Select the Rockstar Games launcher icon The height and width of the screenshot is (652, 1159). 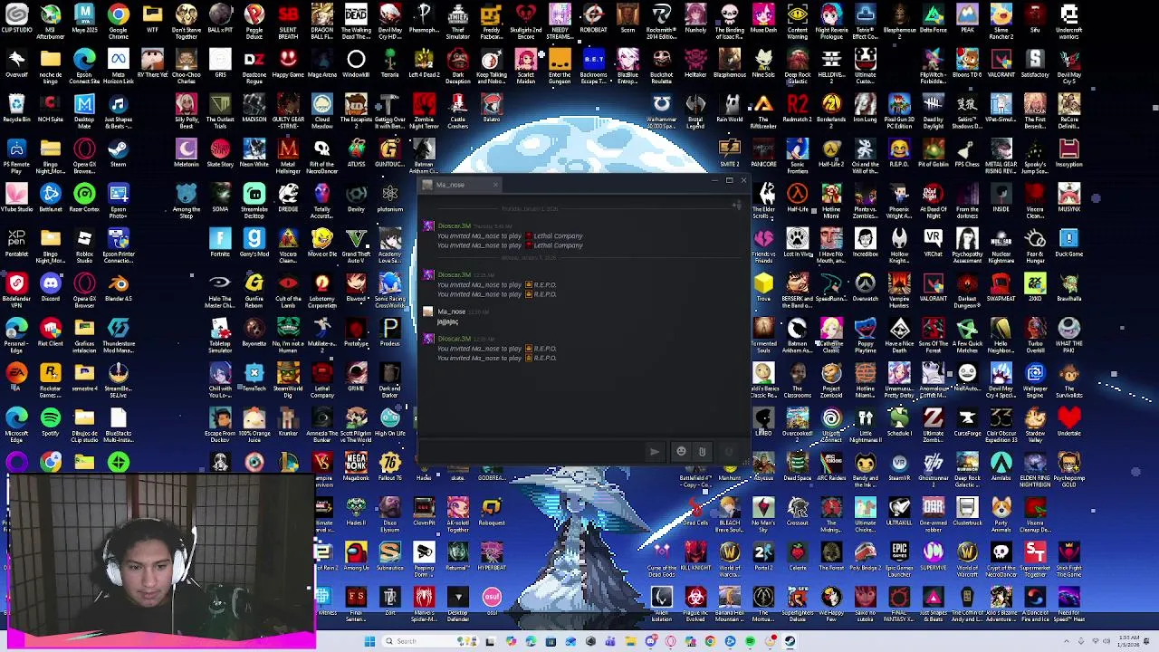(x=50, y=377)
